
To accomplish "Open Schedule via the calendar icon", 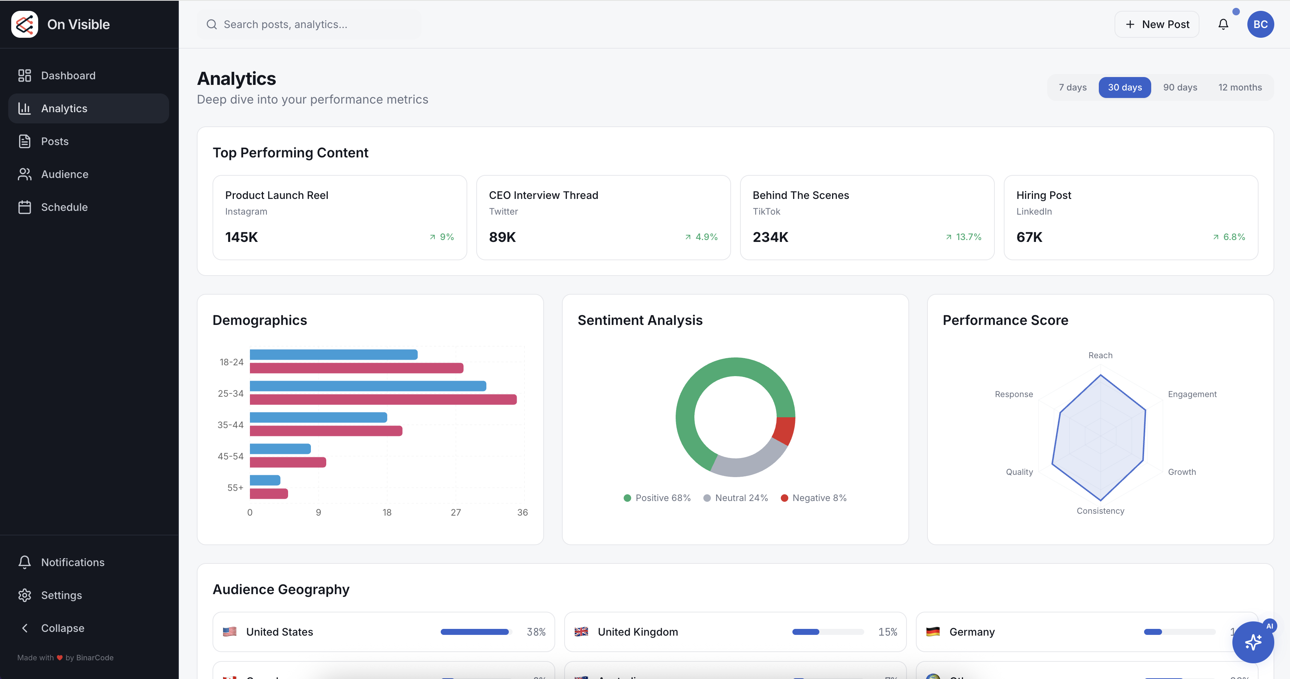I will click(x=25, y=207).
